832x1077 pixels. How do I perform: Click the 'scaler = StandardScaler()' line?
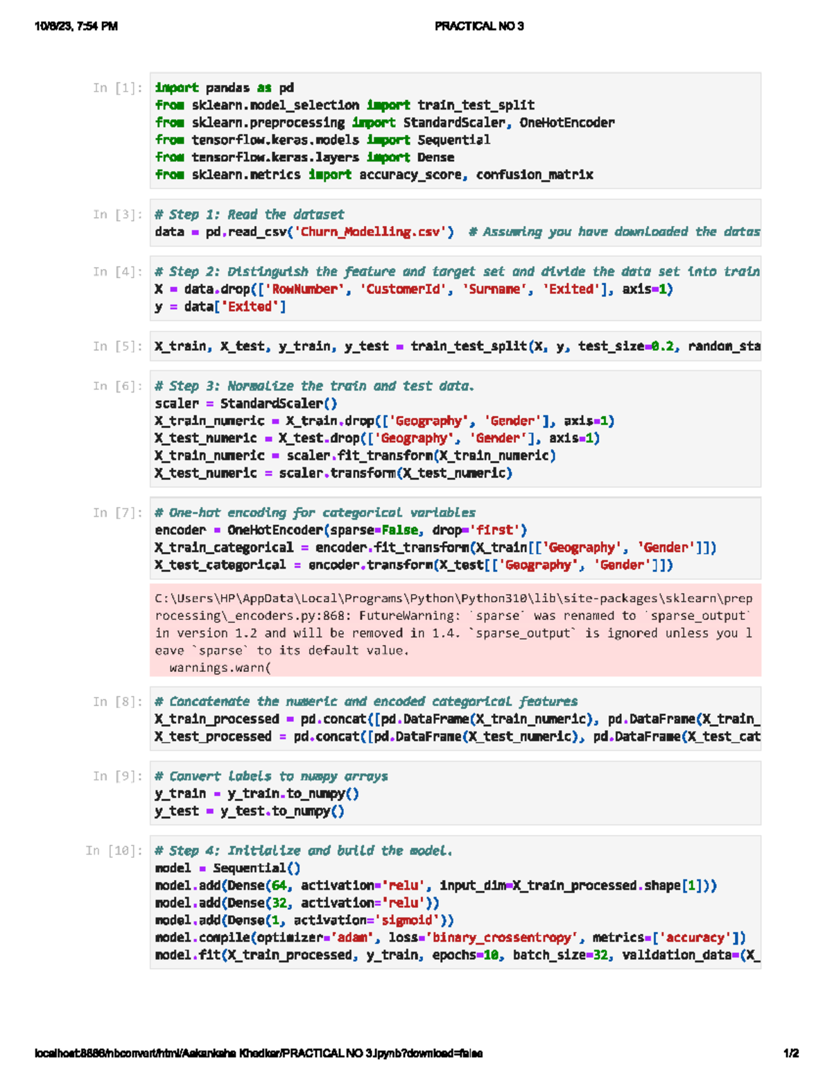point(246,404)
